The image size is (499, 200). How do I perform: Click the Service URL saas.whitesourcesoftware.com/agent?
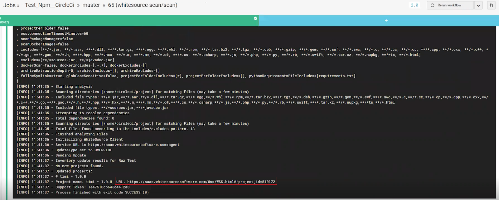[133, 145]
